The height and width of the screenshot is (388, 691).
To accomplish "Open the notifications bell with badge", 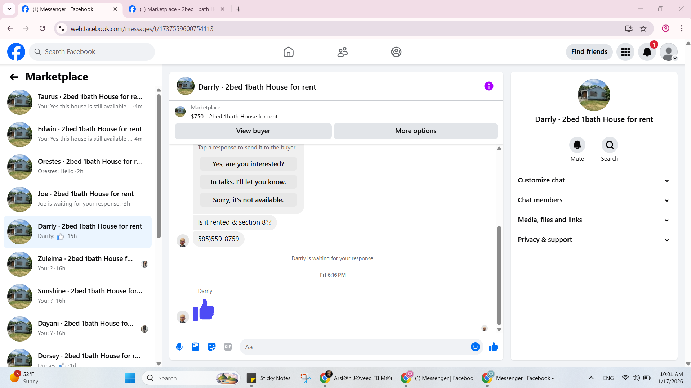I will (647, 52).
